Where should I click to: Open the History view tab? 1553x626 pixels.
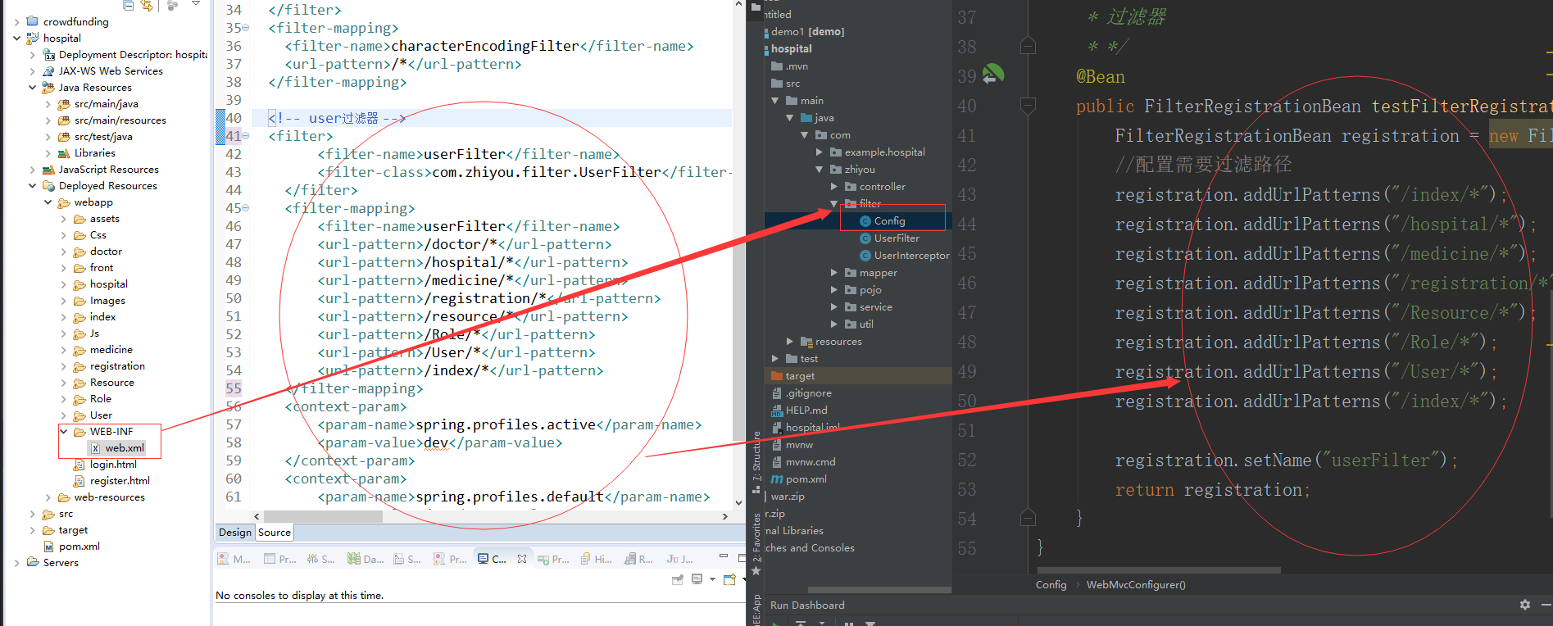(x=597, y=559)
